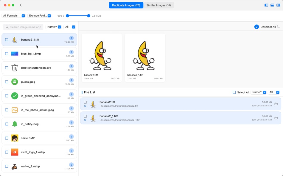
Task: Switch to right sidebar layout icon
Action: click(x=278, y=5)
